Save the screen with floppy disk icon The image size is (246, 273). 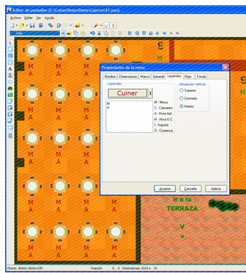(x=32, y=26)
